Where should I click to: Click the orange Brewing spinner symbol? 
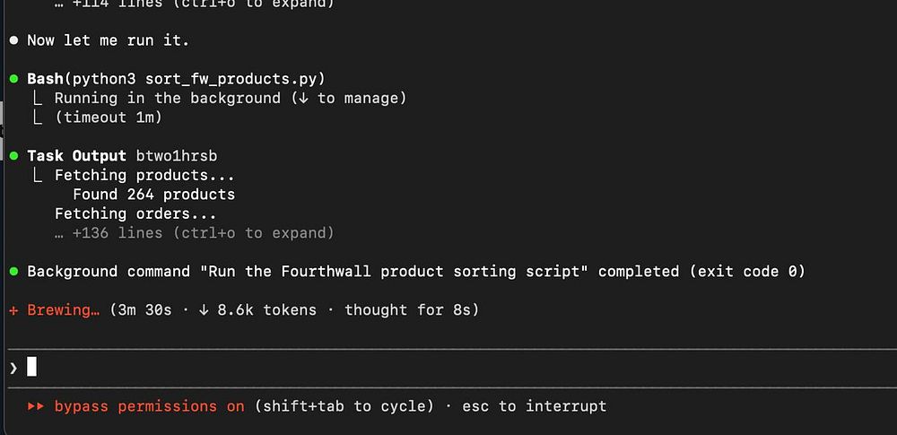coord(13,310)
